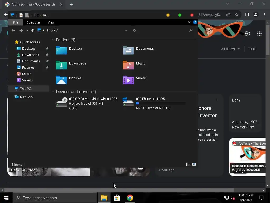Viewport: 270px width, 203px height.
Task: Select Desktop in the Quick access sidebar
Action: (x=28, y=49)
